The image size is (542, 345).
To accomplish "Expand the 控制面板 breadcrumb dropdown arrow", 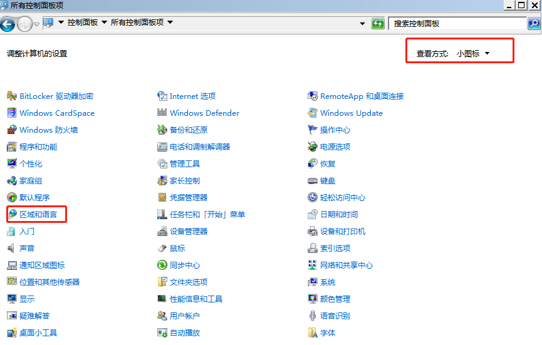I will 104,23.
